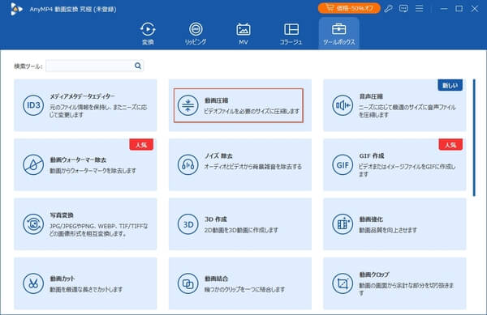Screen dimensions: 487x315
Task: Click the tool list vertical scrollbar
Action: coord(474,138)
